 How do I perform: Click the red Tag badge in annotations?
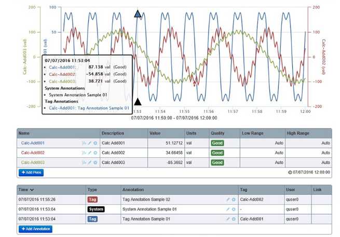pyautogui.click(x=92, y=199)
